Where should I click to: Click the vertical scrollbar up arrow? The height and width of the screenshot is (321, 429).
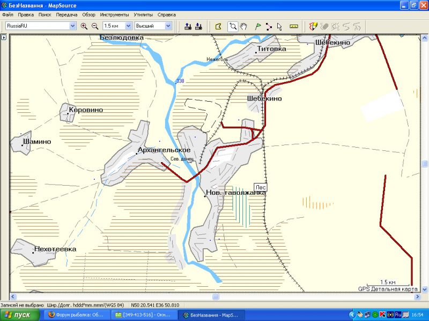425,38
